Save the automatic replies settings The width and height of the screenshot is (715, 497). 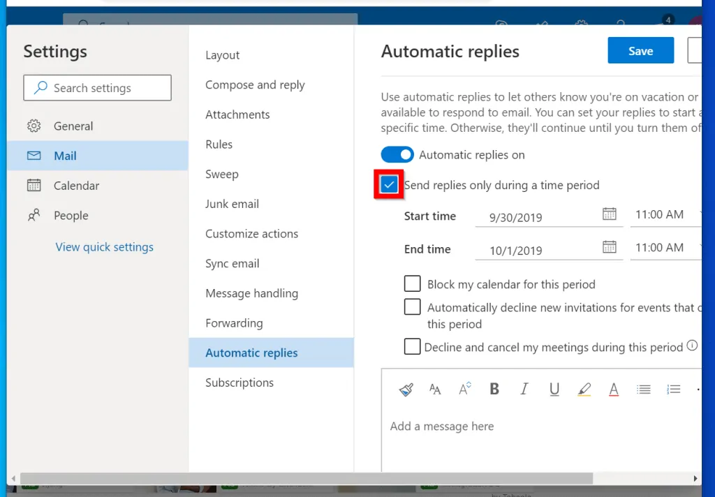(640, 51)
